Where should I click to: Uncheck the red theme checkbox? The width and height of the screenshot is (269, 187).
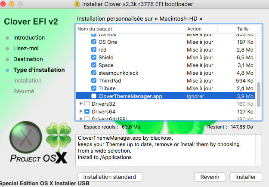[x=94, y=49]
